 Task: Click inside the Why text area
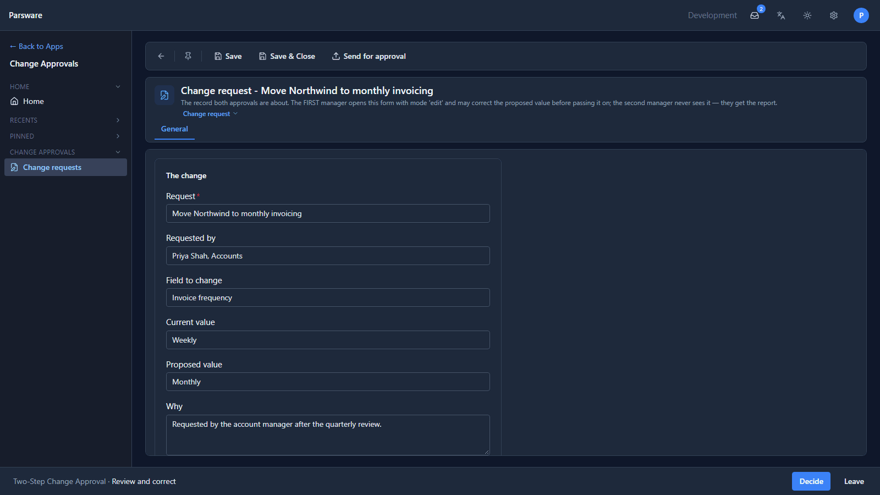(328, 435)
